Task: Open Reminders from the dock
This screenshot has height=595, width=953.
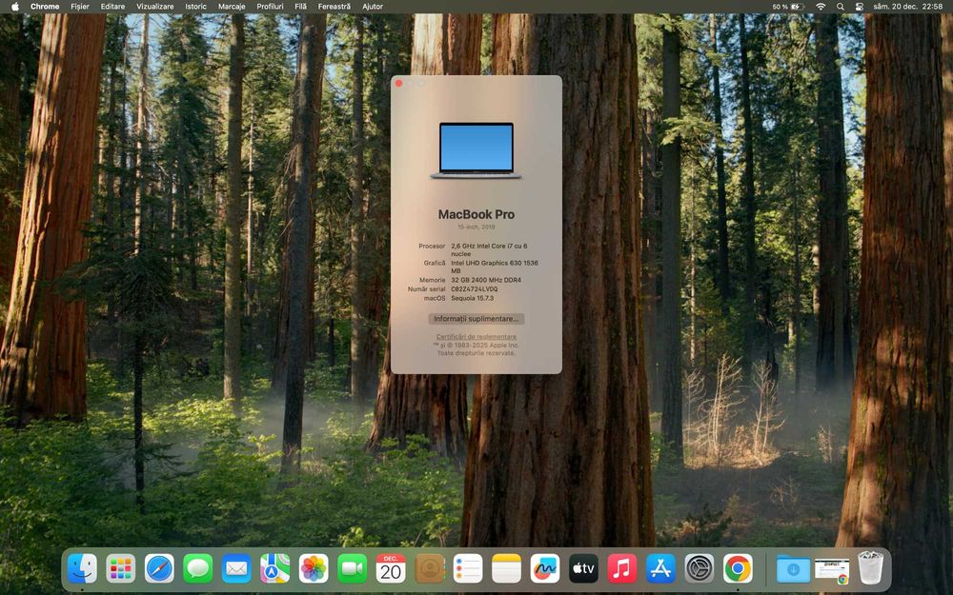Action: tap(468, 569)
